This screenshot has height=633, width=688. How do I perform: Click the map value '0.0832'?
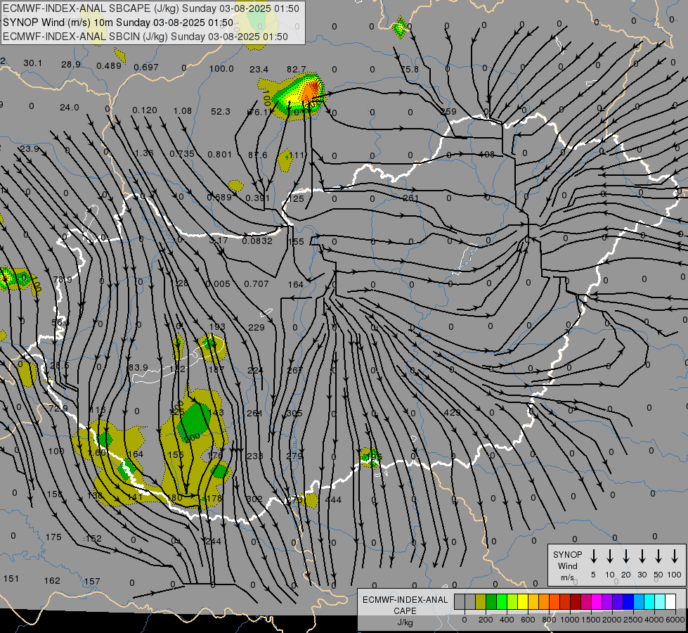coord(257,241)
